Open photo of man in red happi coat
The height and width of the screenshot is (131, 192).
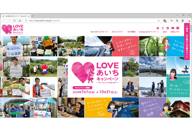(x=44, y=87)
